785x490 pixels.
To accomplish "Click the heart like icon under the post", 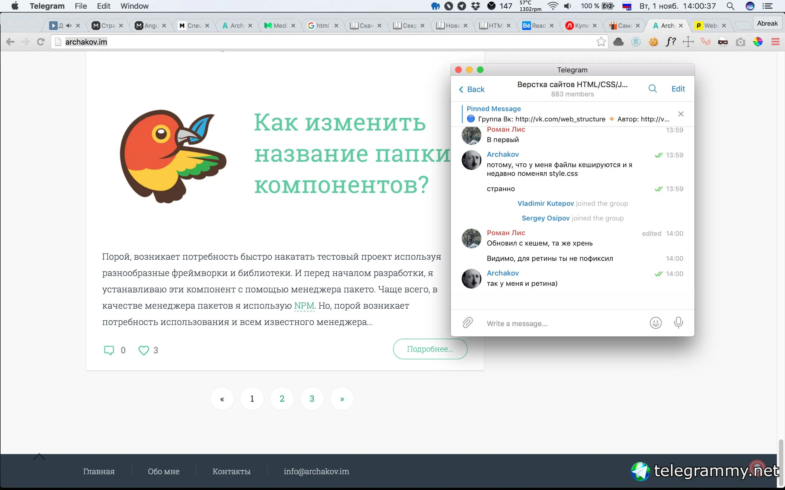I will pos(144,350).
